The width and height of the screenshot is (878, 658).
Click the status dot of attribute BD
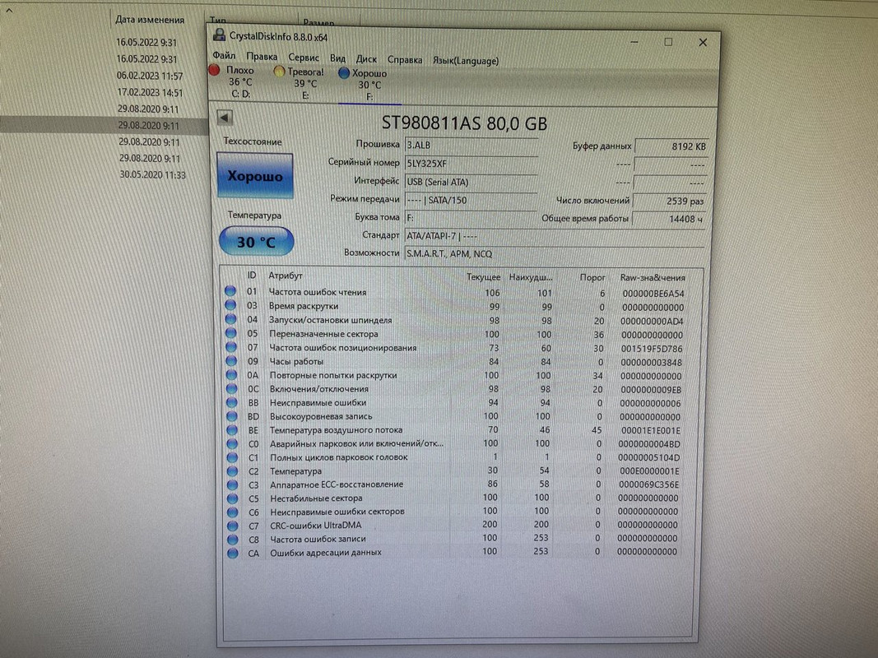coord(232,416)
